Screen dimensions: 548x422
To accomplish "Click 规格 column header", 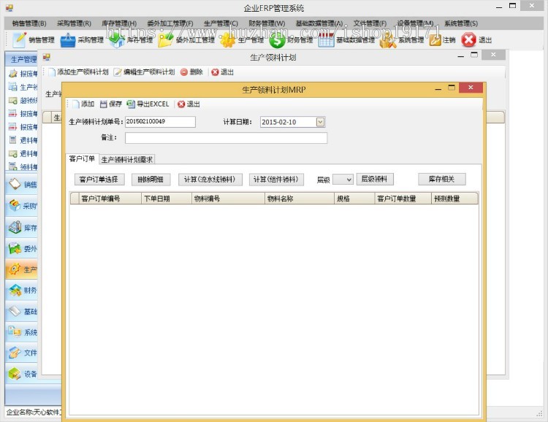I will [x=354, y=199].
